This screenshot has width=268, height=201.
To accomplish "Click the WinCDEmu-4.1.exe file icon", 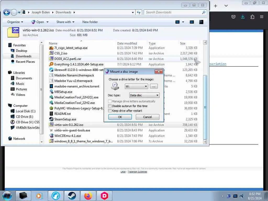I will (x=51, y=136).
